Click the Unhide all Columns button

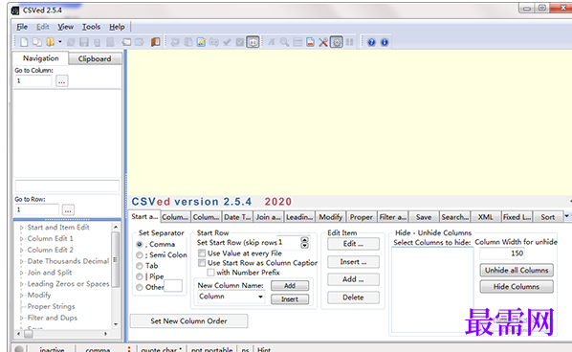pos(517,271)
